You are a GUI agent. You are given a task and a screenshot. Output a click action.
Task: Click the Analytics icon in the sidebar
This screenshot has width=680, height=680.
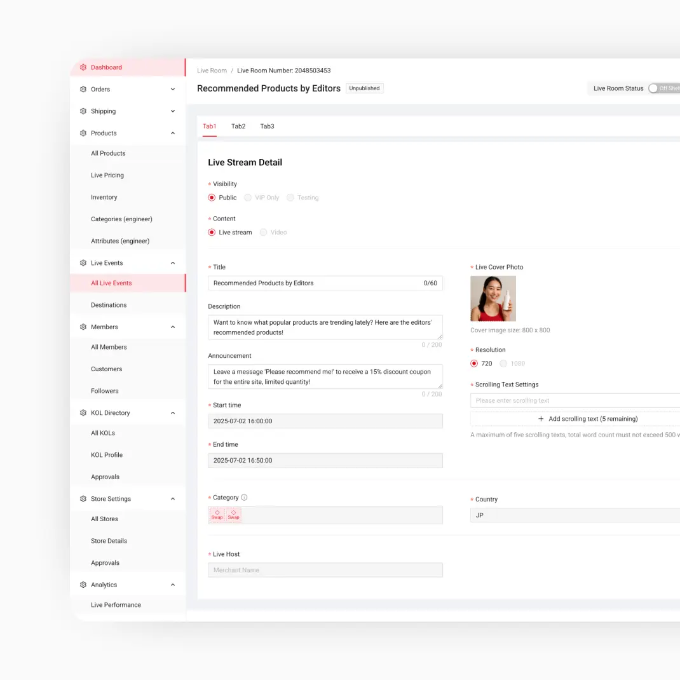click(83, 584)
